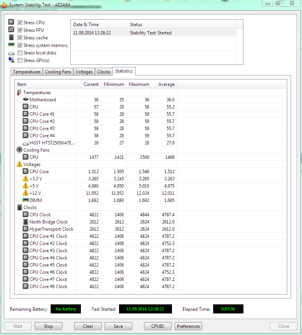302x335 pixels.
Task: Minimize the AIDA64 window
Action: [268, 3]
